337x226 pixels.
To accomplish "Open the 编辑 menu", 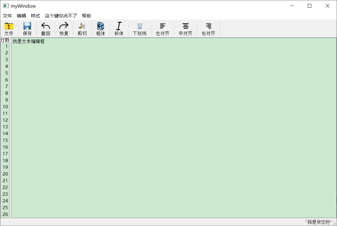I will click(21, 16).
